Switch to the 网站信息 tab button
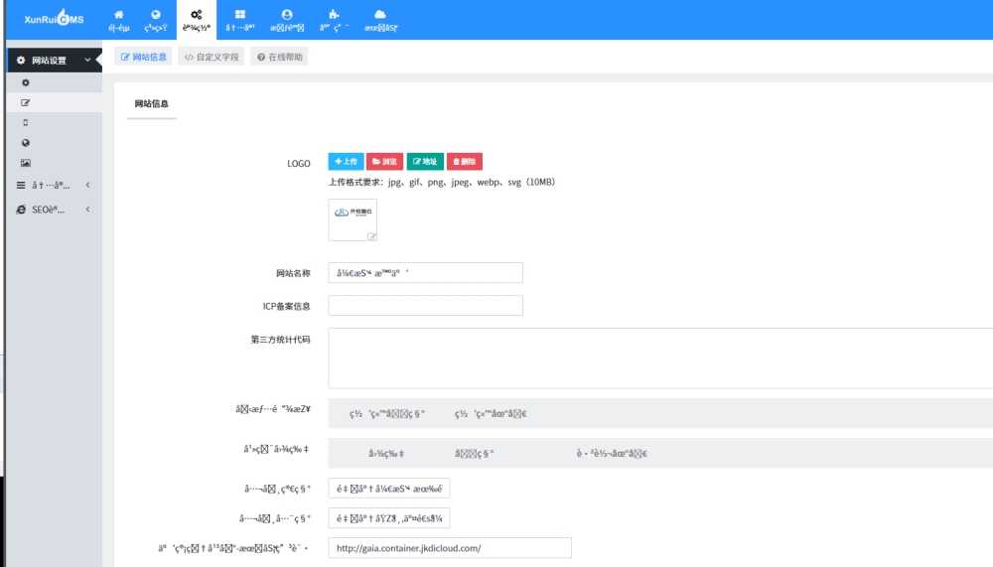 tap(143, 57)
